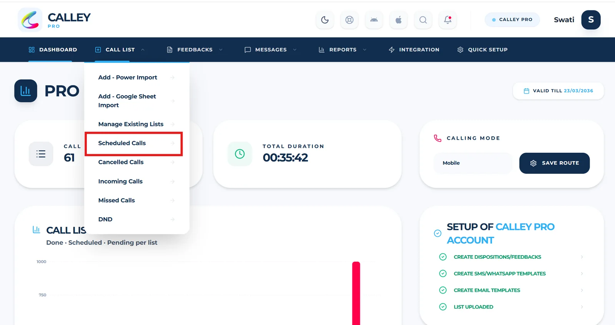
Task: Choose Add - Power Import
Action: (x=136, y=78)
